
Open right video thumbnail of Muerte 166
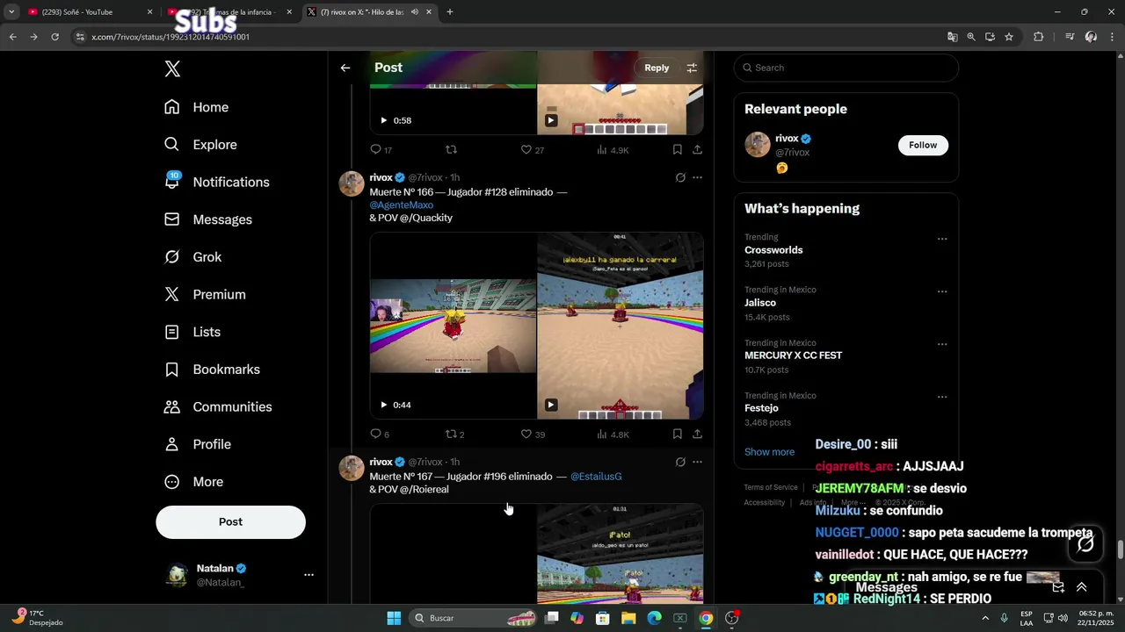click(x=621, y=326)
